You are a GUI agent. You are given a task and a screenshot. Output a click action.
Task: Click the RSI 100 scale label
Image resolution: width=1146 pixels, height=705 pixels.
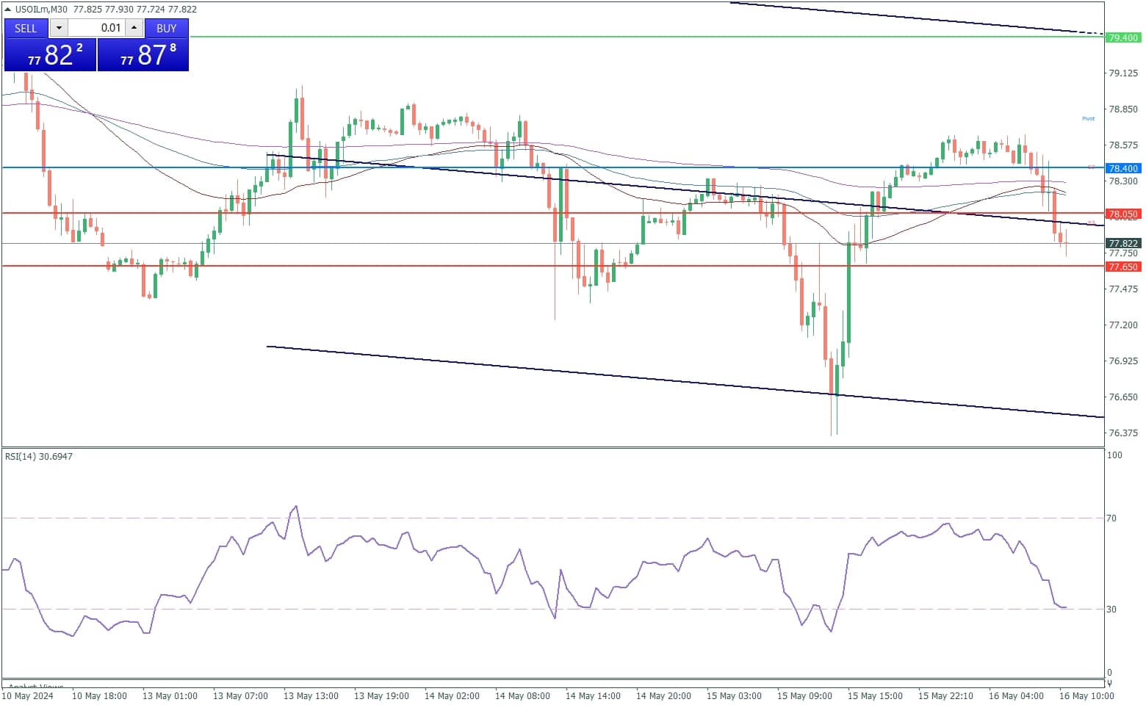pos(1114,455)
